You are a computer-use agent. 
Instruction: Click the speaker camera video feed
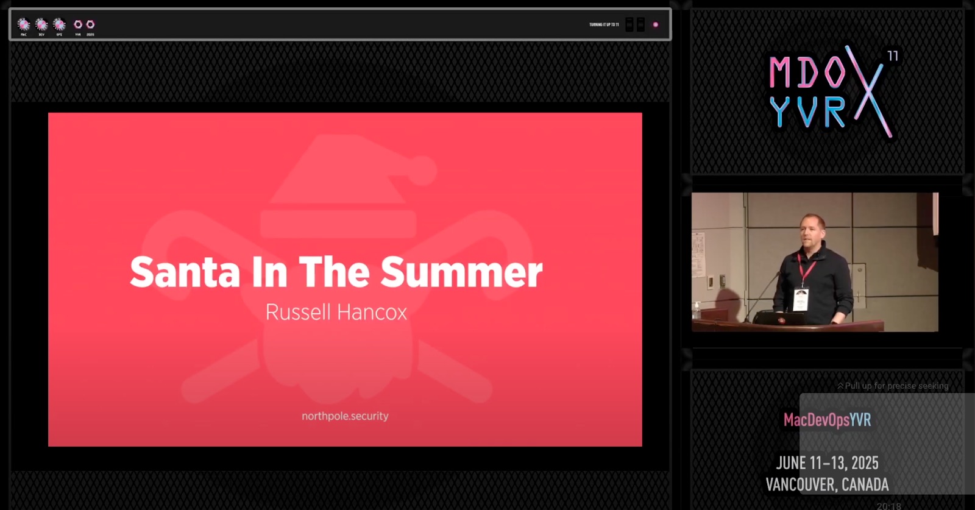[815, 262]
